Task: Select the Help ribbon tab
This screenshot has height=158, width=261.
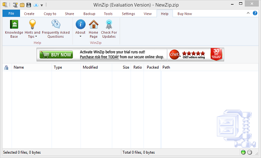Action: pyautogui.click(x=164, y=13)
